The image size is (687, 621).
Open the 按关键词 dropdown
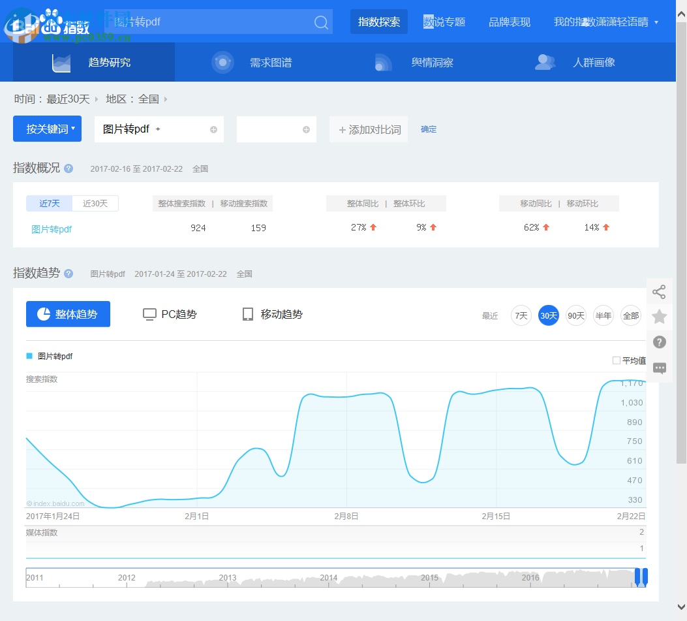coord(46,129)
